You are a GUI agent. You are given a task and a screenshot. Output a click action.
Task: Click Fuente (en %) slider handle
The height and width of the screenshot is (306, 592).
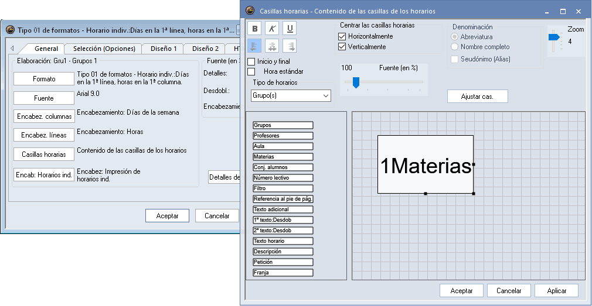356,82
